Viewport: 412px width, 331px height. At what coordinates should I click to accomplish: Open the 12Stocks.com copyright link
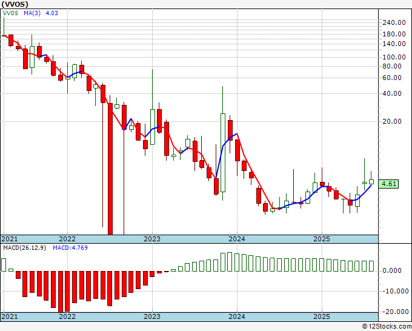(x=387, y=327)
